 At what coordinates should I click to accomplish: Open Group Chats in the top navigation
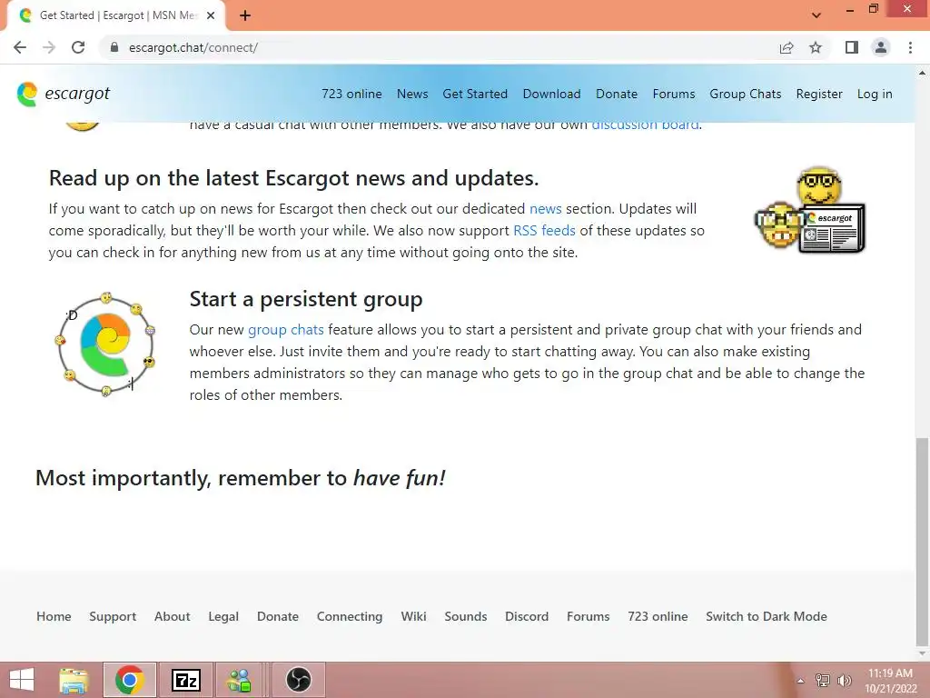(746, 94)
